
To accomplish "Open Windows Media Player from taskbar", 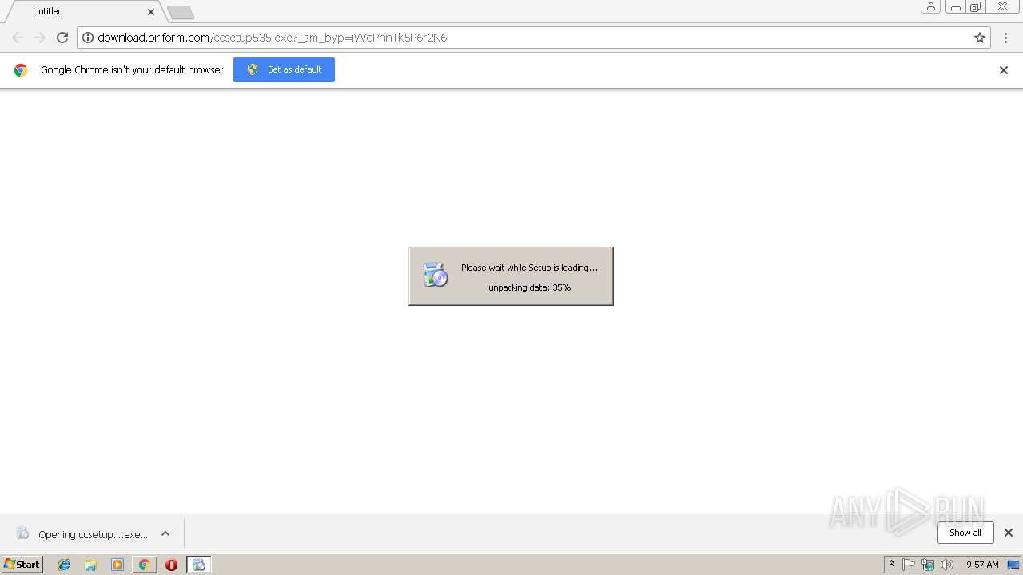I will pos(117,565).
